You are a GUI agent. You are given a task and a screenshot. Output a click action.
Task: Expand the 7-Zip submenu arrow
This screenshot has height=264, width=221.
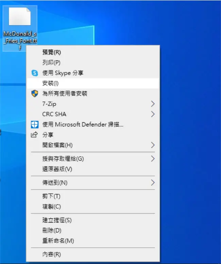coord(153,104)
